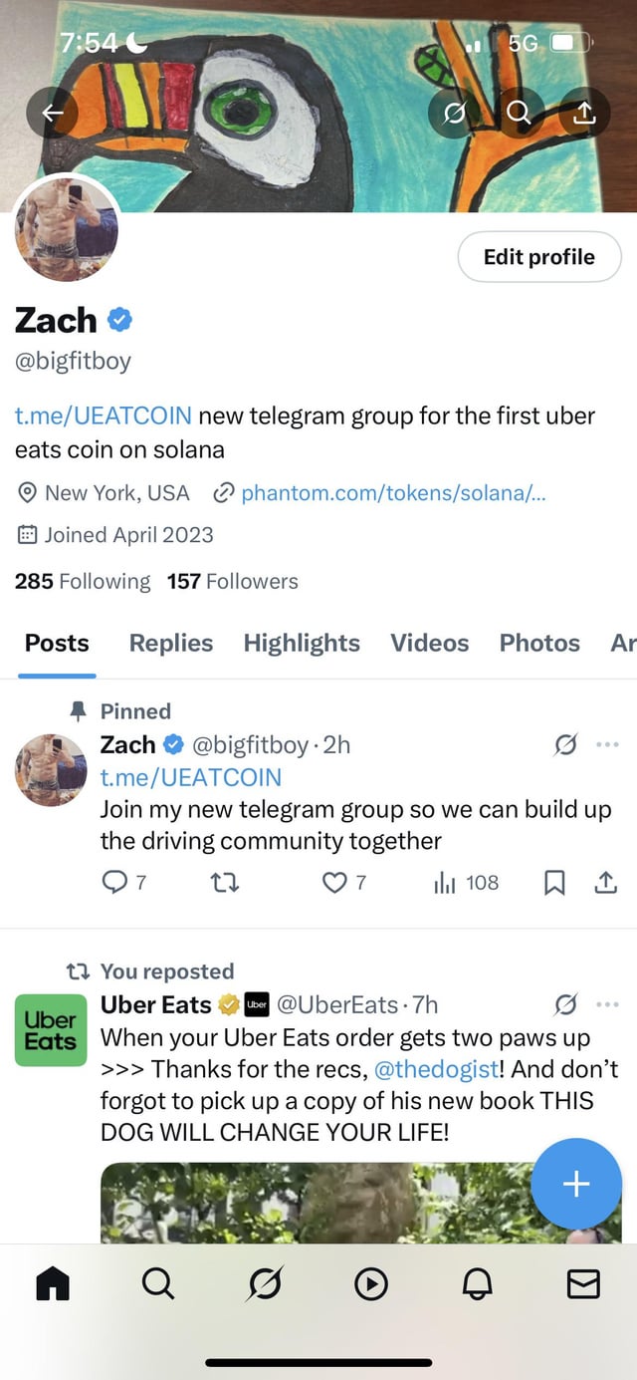
Task: Tap the back arrow on profile header
Action: click(x=53, y=115)
